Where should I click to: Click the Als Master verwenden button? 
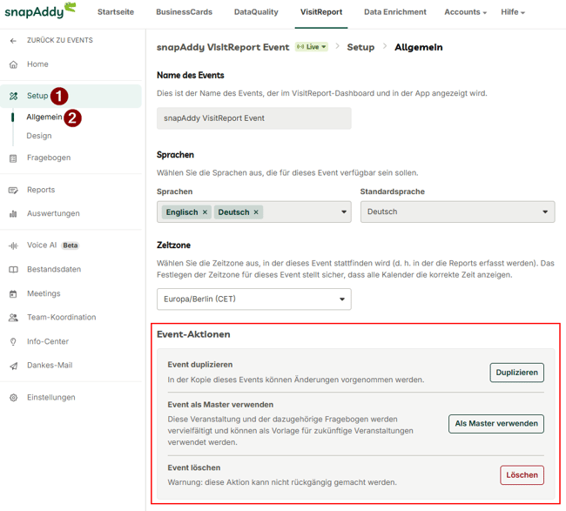coord(496,424)
